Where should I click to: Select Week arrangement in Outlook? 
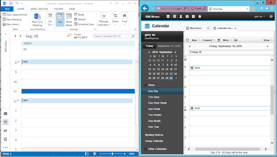79,14
